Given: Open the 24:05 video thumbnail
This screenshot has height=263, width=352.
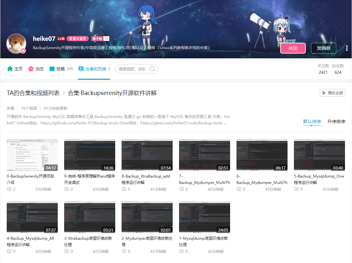Looking at the screenshot, I should click(x=205, y=217).
